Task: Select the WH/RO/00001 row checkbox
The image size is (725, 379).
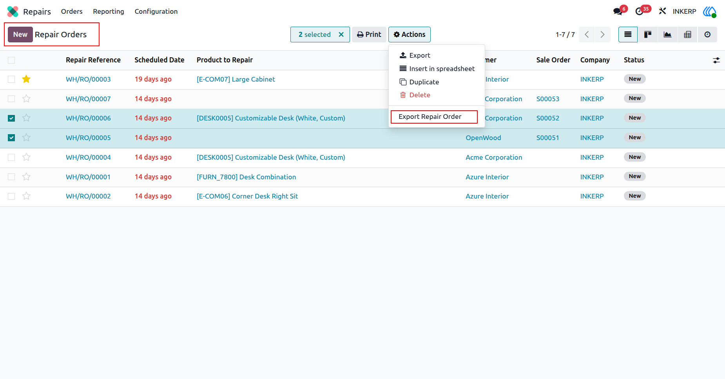Action: click(x=11, y=177)
